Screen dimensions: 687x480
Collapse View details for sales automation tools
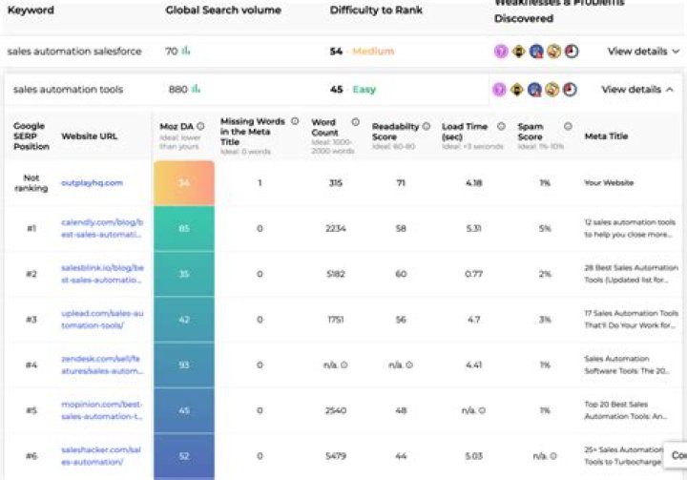click(637, 90)
